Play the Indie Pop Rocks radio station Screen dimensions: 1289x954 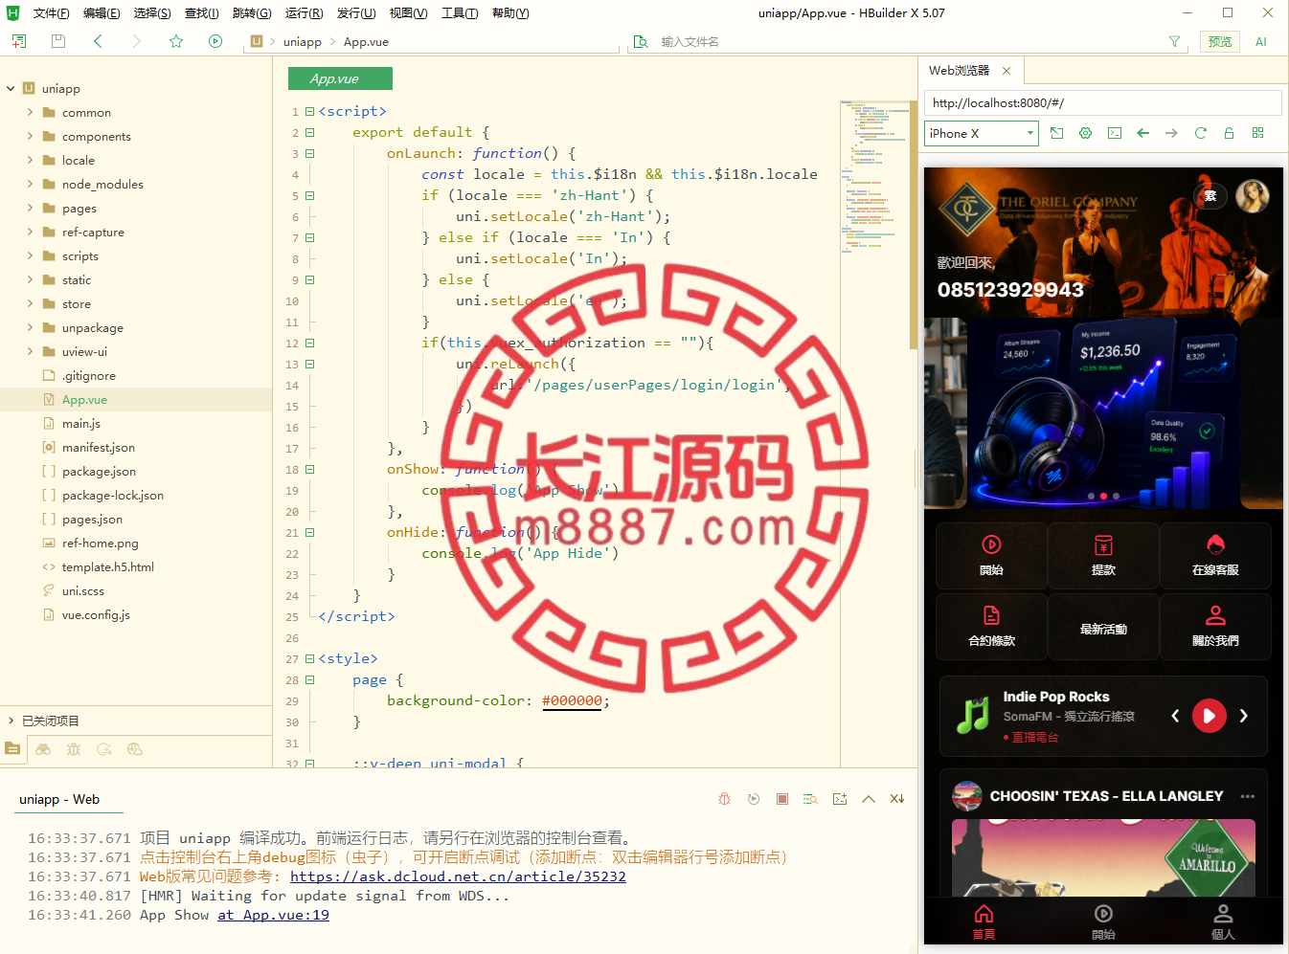coord(1209,716)
